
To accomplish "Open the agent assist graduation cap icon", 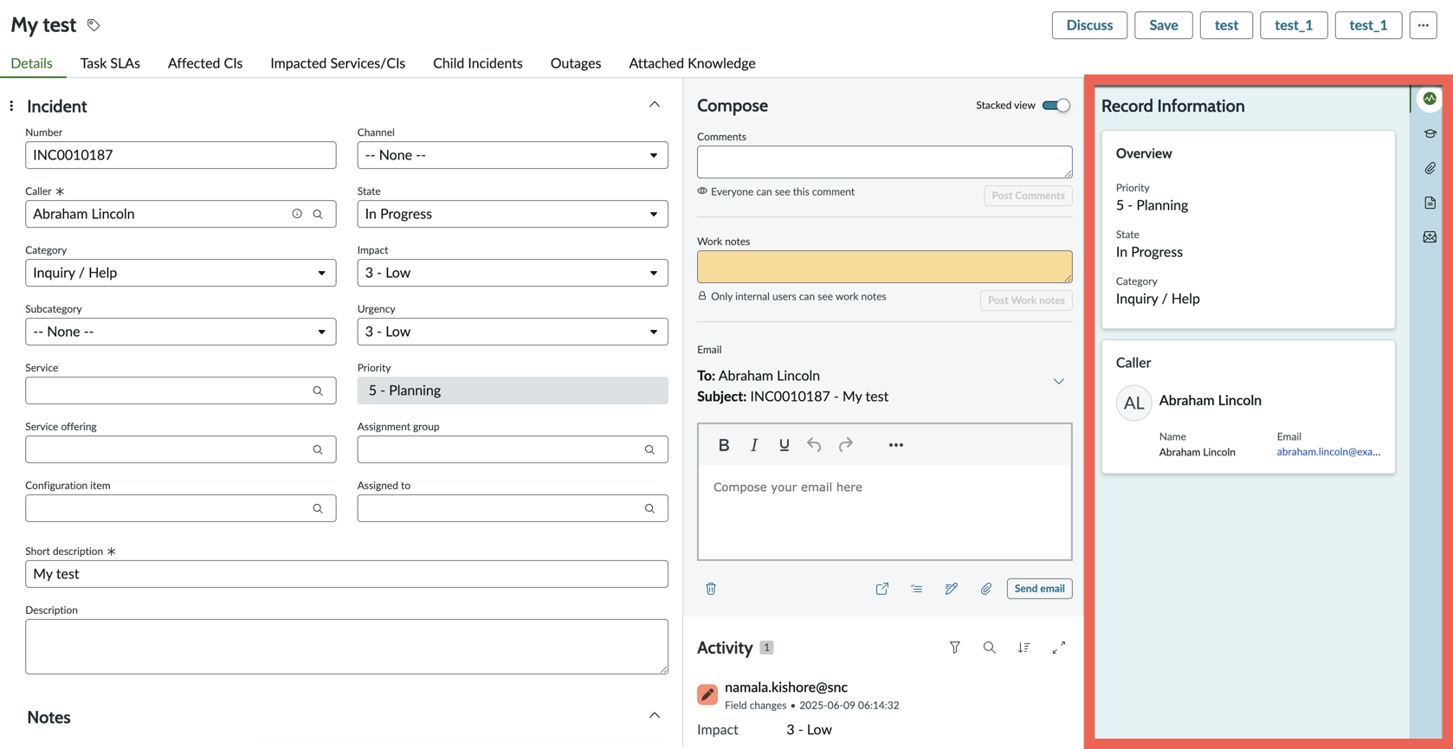I will [x=1430, y=133].
